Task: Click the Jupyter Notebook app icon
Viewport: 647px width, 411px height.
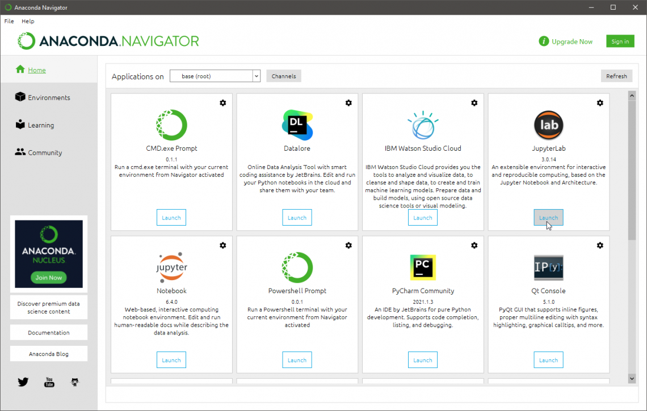Action: pyautogui.click(x=171, y=267)
